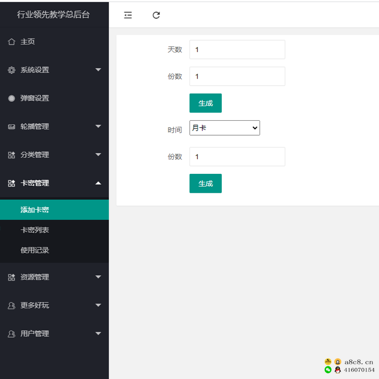Click the 天数 input field
The height and width of the screenshot is (379, 379).
click(237, 50)
